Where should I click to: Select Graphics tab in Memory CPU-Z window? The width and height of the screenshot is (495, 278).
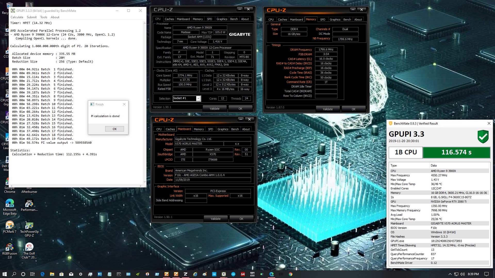335,20
